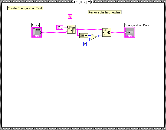
Task: Select the wire from Array to spreadsheet node
Action: tap(55, 32)
